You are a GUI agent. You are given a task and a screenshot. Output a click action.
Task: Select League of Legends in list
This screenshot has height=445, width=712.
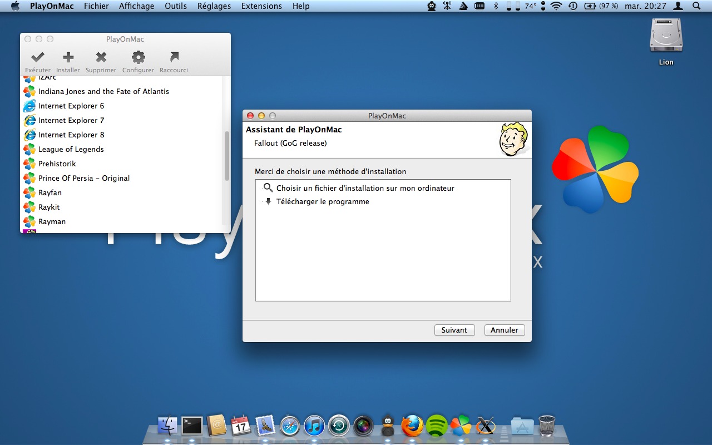pos(71,149)
